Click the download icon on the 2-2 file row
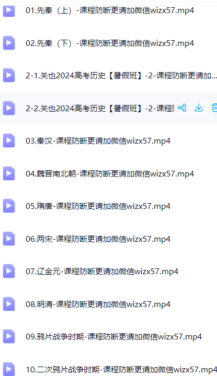This screenshot has width=217, height=376. tap(199, 108)
